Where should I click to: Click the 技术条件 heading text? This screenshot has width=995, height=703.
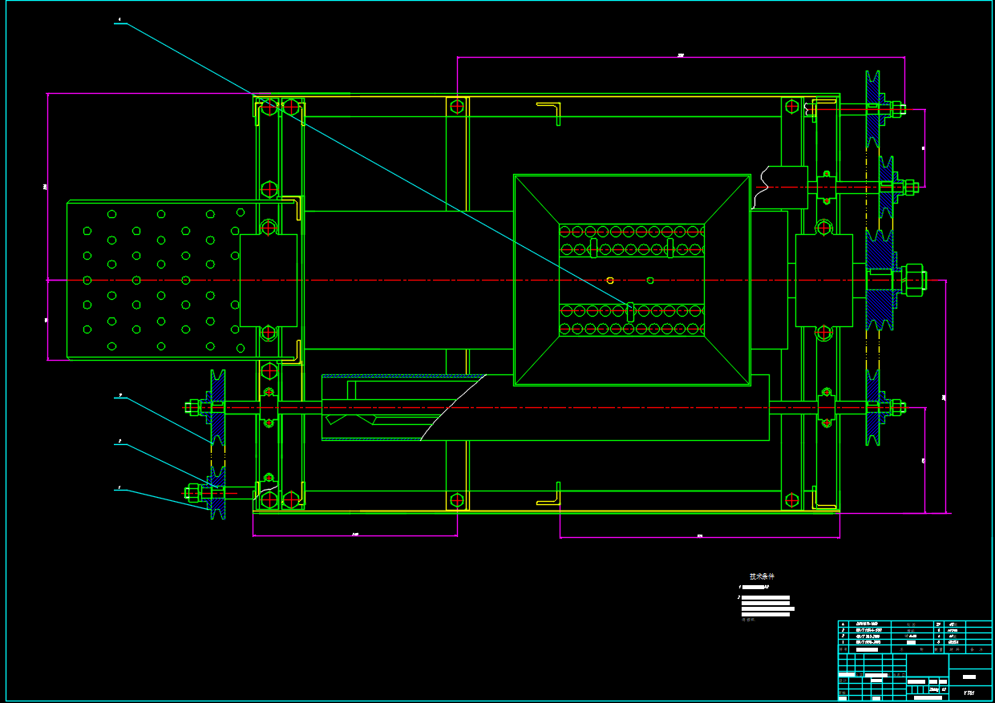tap(762, 576)
